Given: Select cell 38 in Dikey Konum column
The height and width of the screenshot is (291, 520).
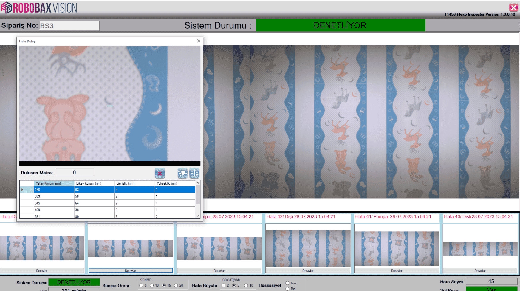Looking at the screenshot, I should pos(94,210).
